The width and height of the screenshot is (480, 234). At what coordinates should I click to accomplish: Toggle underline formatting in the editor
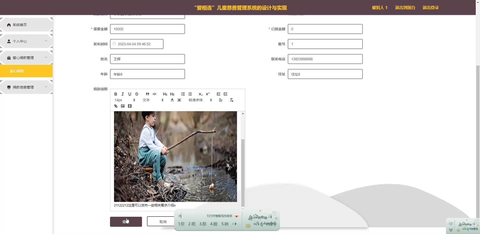click(x=129, y=94)
